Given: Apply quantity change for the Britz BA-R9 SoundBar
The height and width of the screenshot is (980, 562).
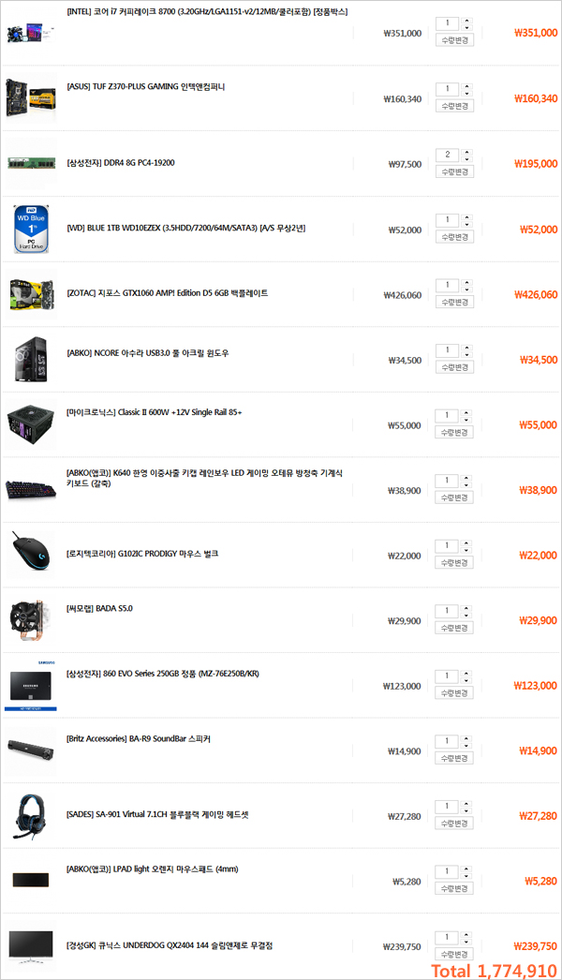Looking at the screenshot, I should [454, 758].
